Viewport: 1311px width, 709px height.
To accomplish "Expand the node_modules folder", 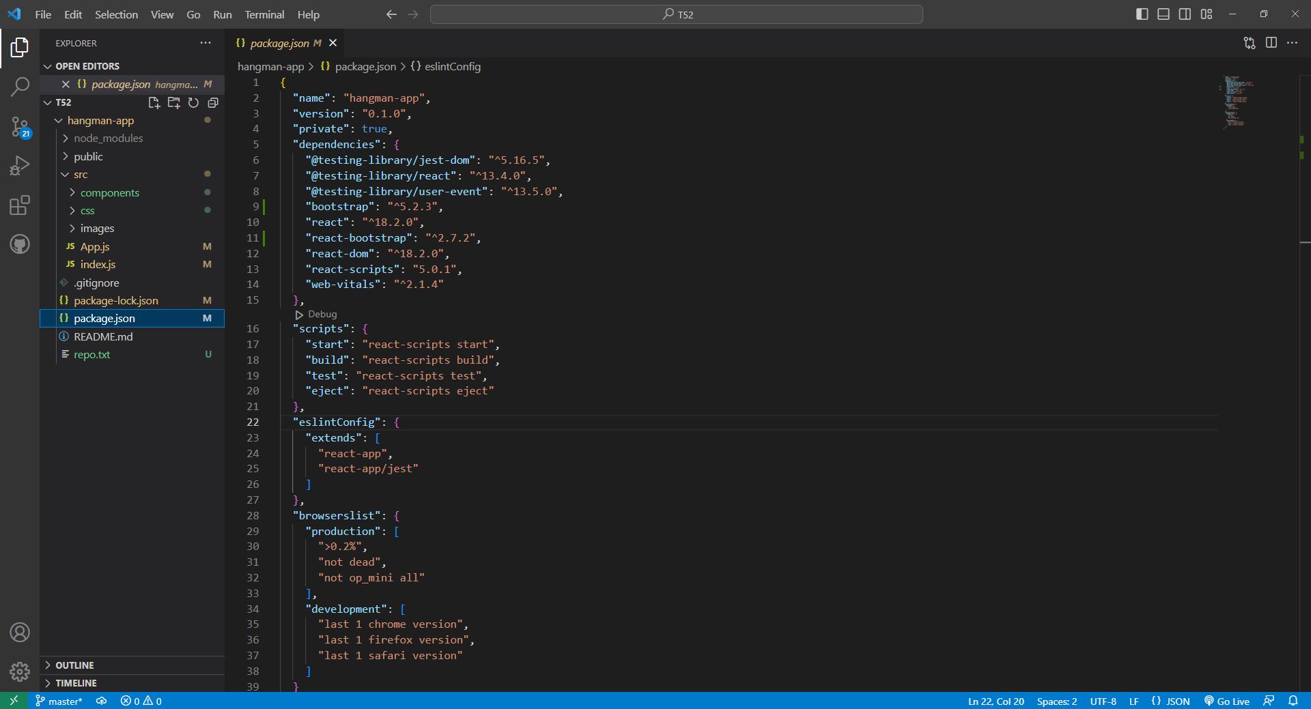I will (66, 139).
